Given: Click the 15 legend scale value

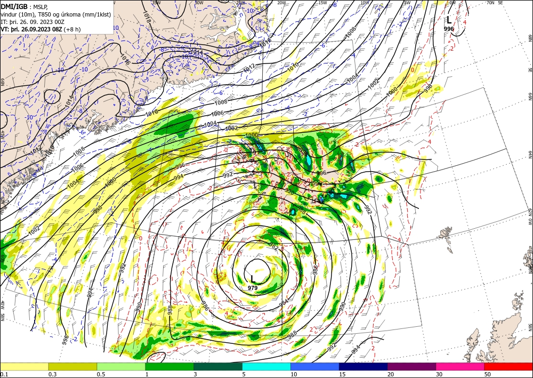Looking at the screenshot, I should point(342,374).
